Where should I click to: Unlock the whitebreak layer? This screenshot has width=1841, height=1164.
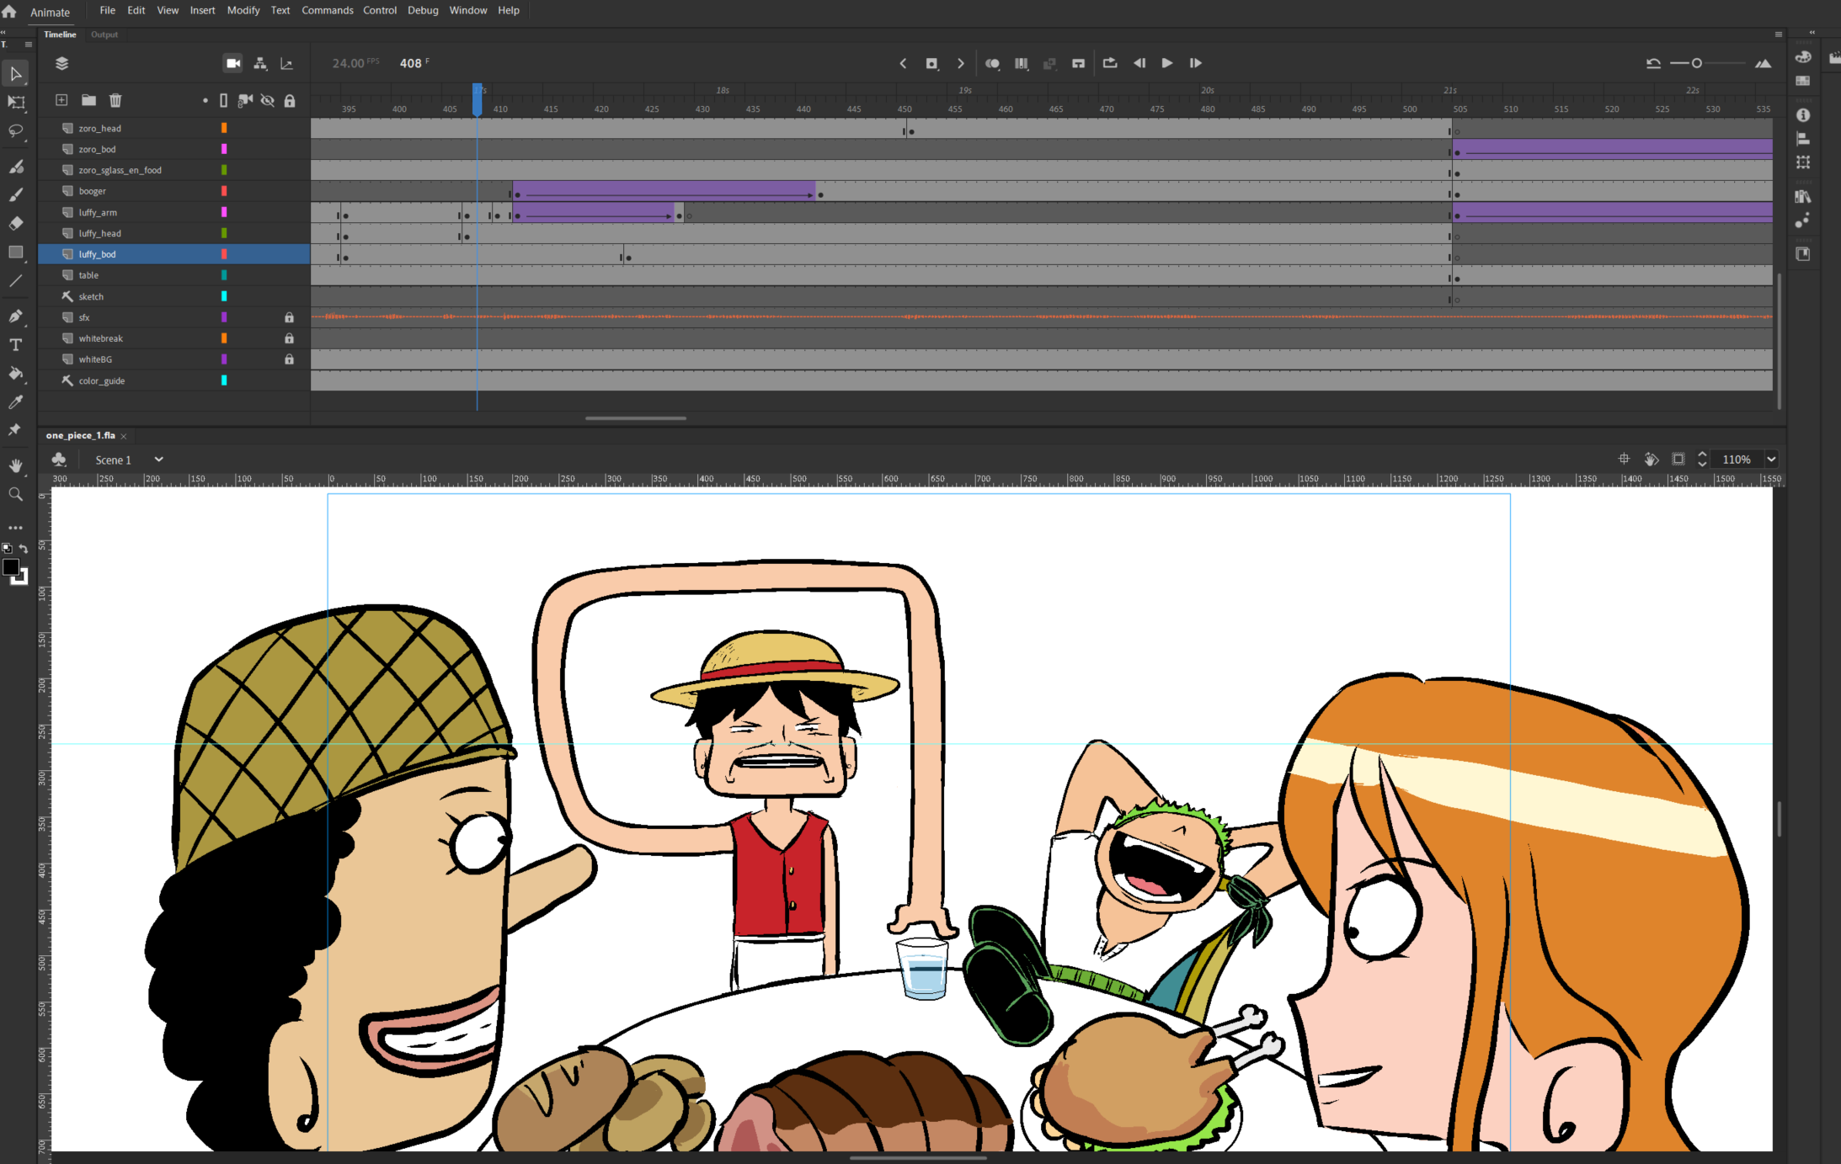(x=289, y=338)
